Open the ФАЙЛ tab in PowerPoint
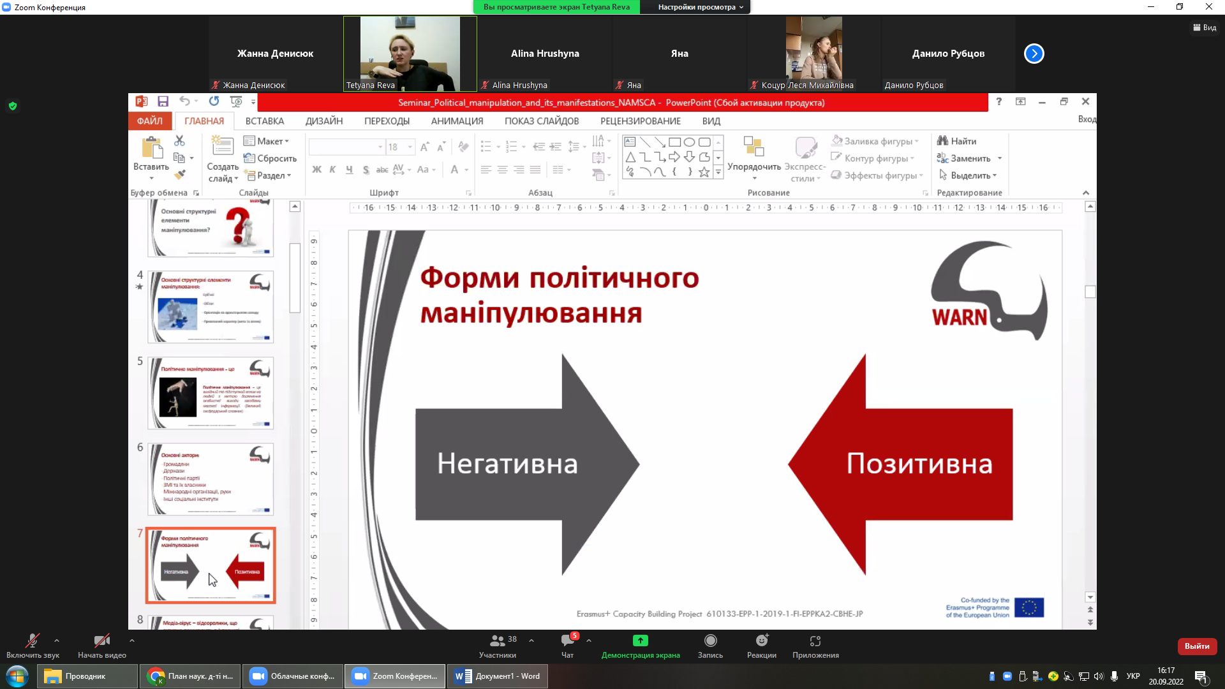The height and width of the screenshot is (689, 1225). [150, 121]
